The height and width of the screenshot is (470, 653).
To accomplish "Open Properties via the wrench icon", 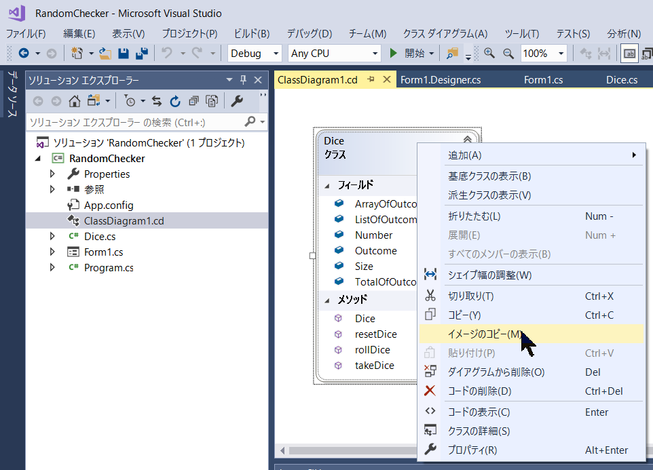I will (x=239, y=100).
